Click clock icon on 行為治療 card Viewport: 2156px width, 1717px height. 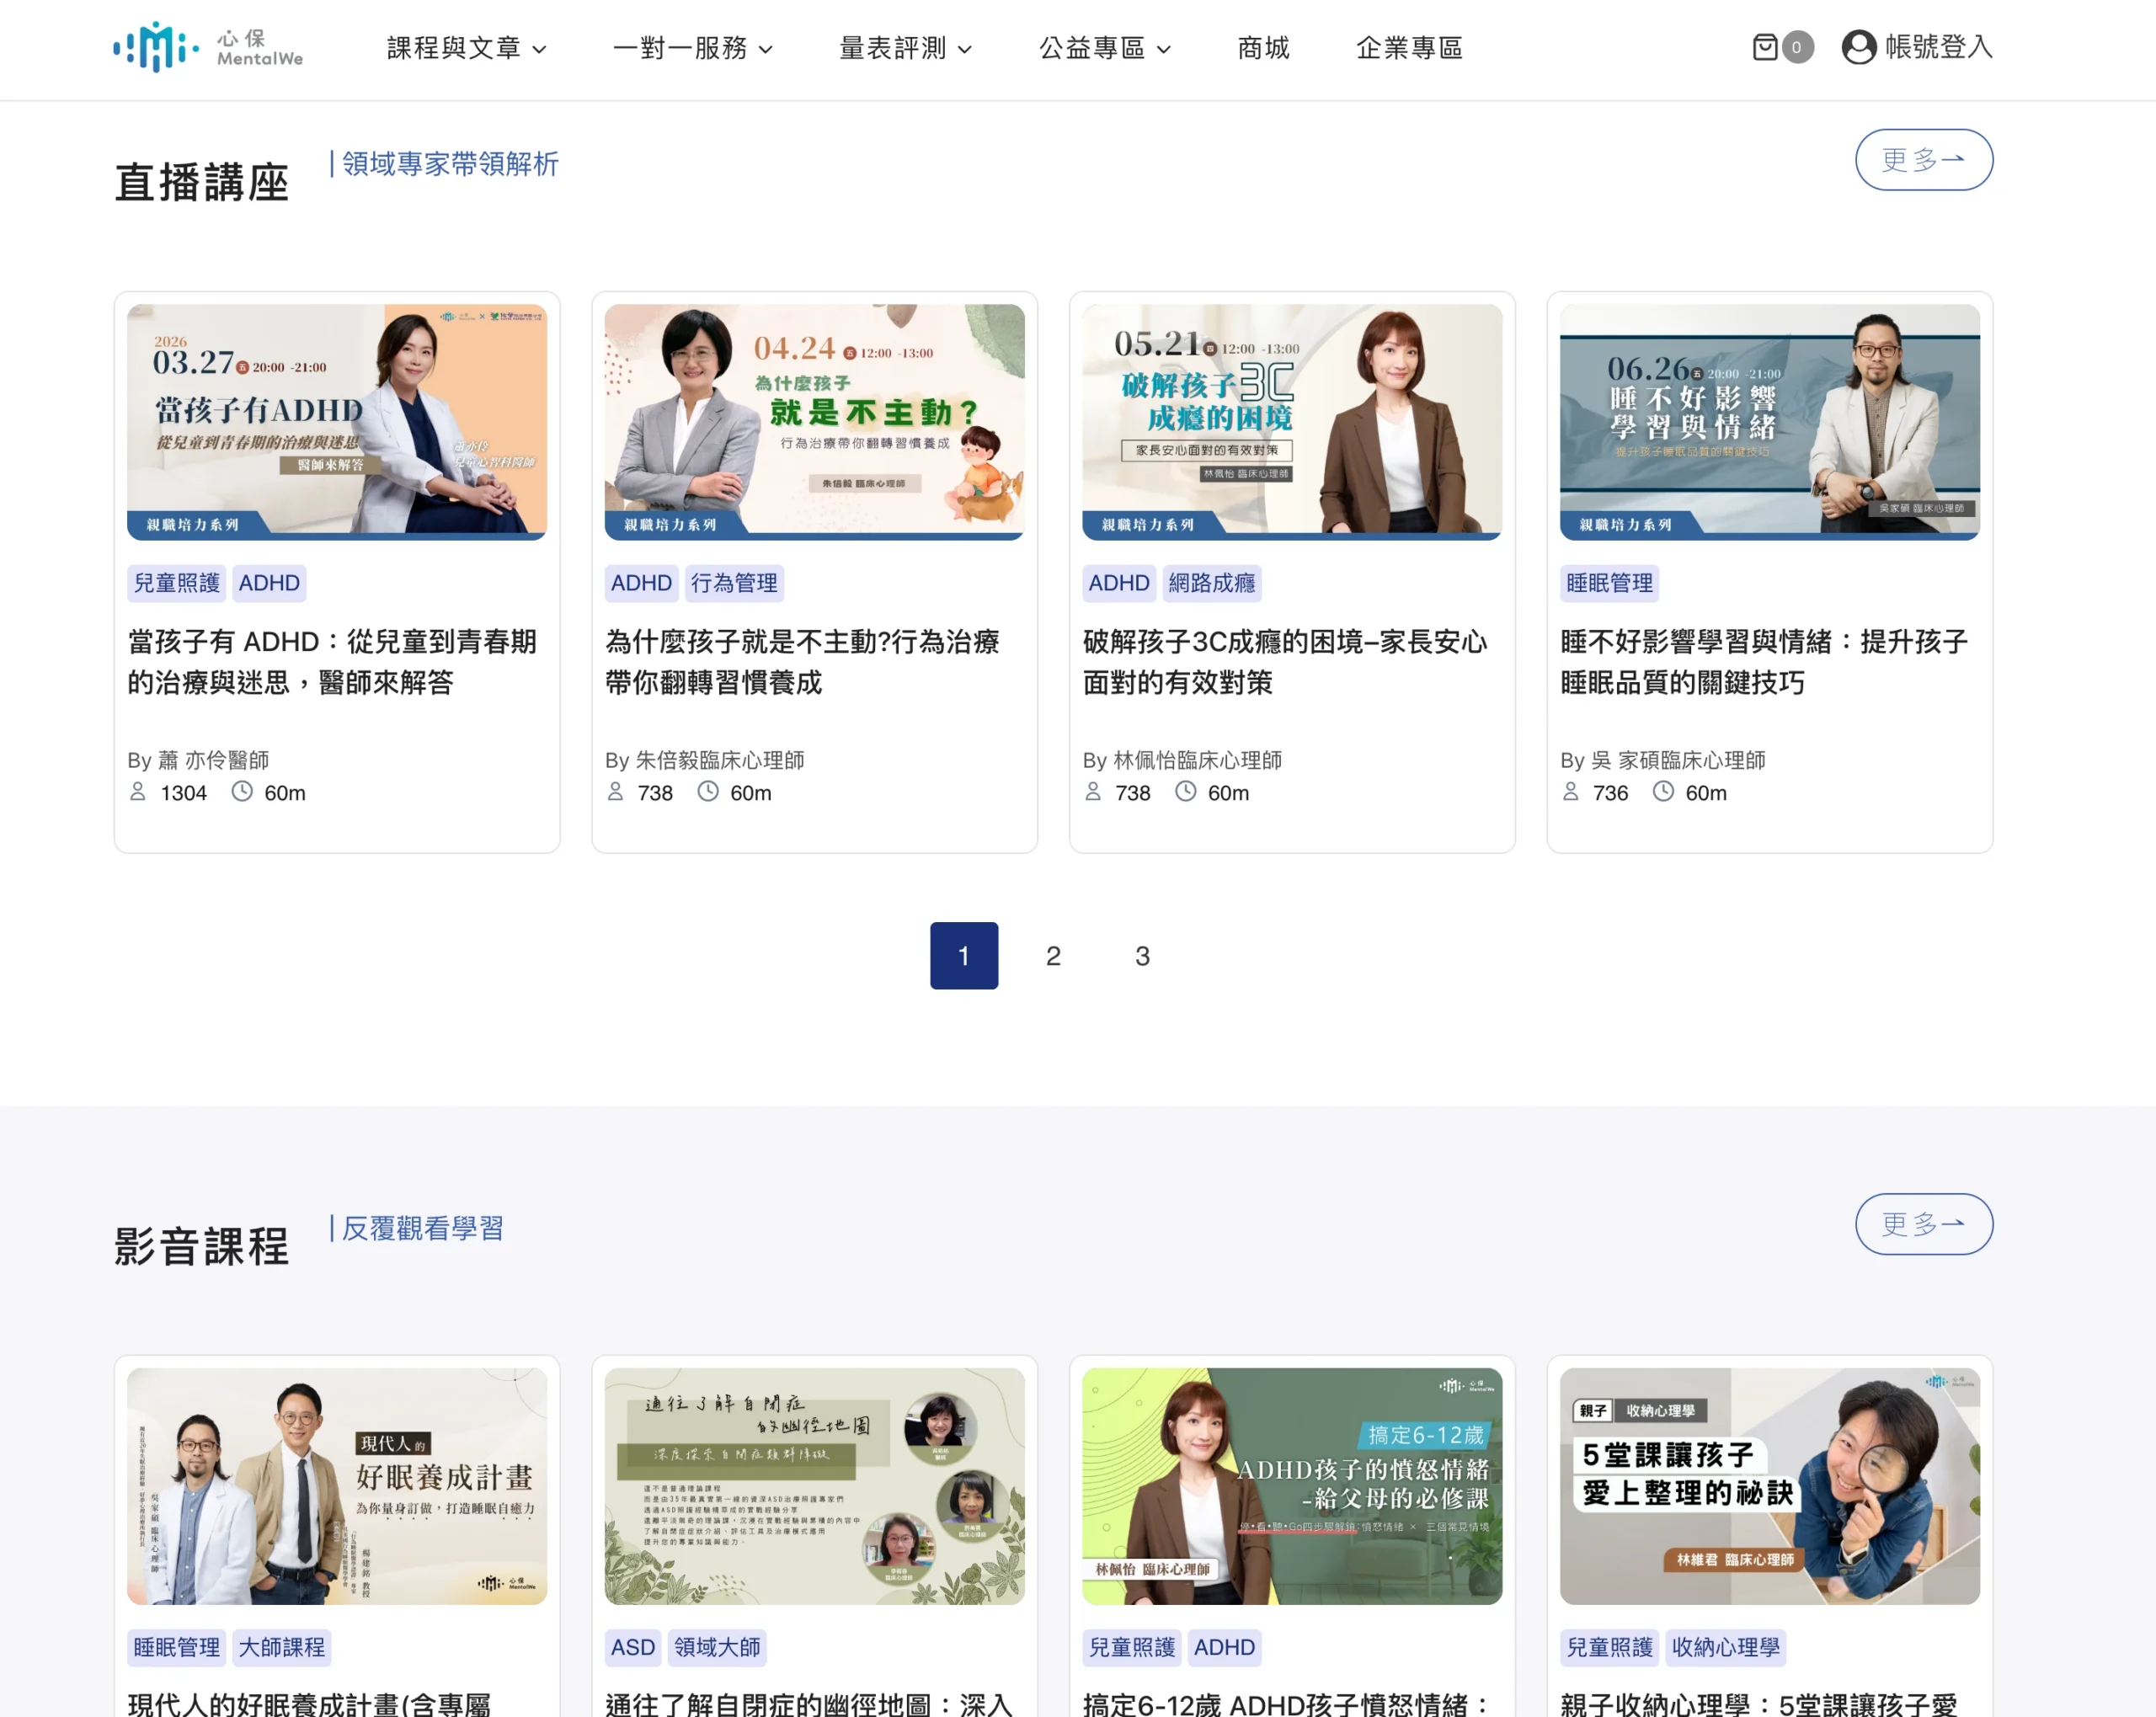(x=708, y=792)
